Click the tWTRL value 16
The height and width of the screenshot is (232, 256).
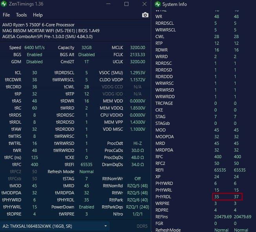(x=35, y=143)
